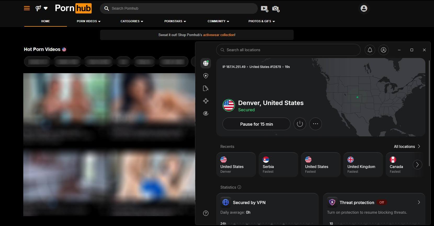This screenshot has width=434, height=226.
Task: Click the IP 187.14.251.49 text
Action: click(234, 67)
